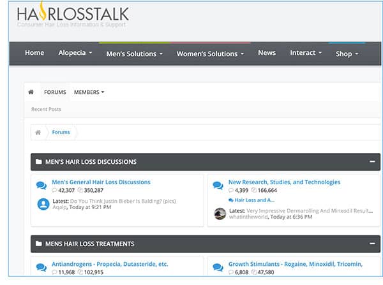Go to the News menu item
This screenshot has height=285, width=383.
tap(267, 53)
